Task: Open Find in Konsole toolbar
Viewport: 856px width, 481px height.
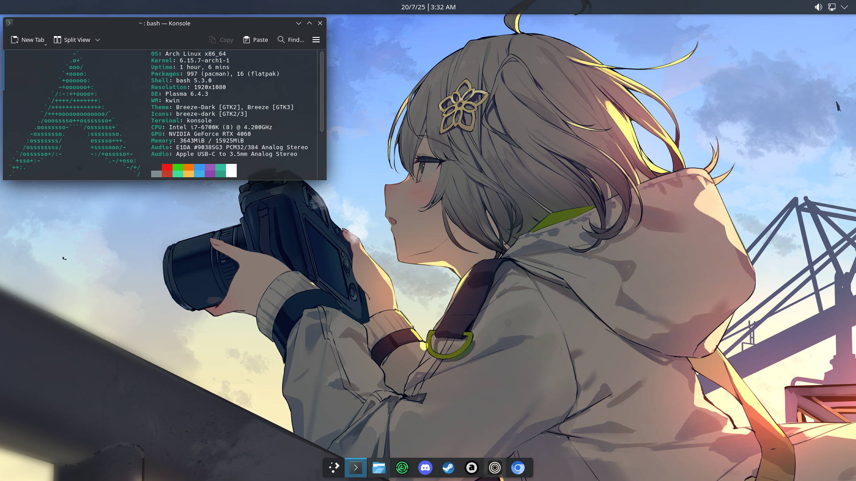Action: point(291,40)
